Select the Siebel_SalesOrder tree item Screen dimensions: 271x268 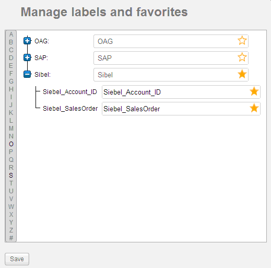click(x=70, y=109)
